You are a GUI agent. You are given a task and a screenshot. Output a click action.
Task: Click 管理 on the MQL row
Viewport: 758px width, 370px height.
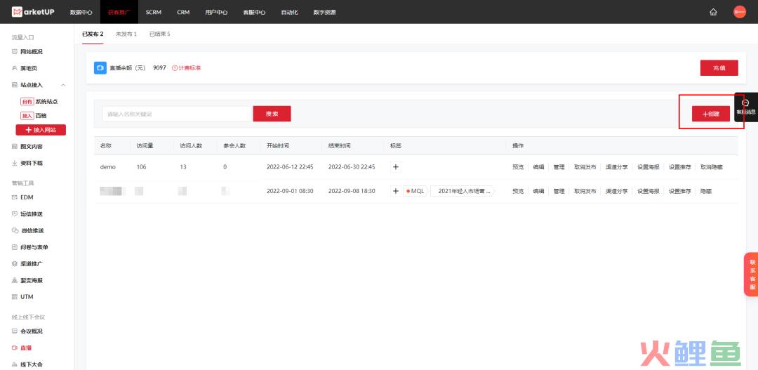coord(559,191)
